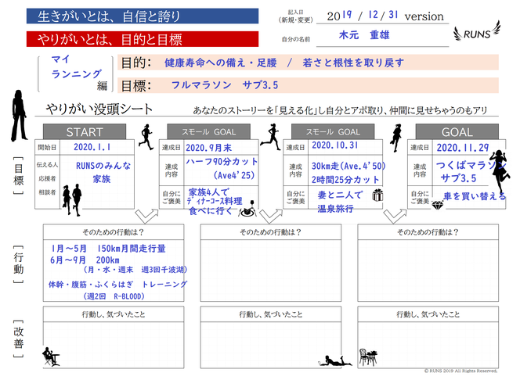Select (週2回 R-BLOOD)

[114, 296]
